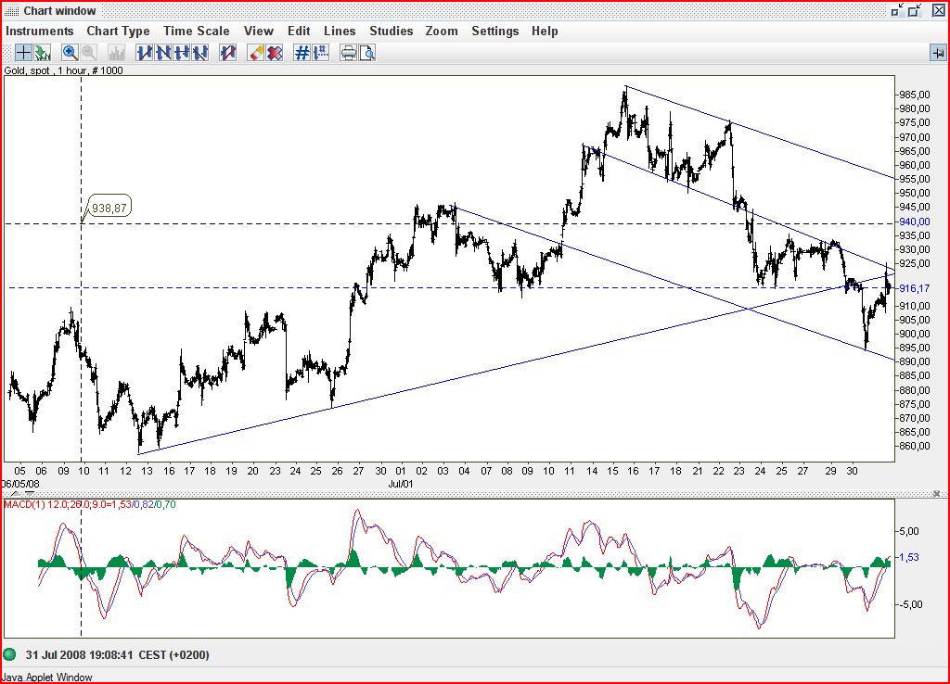Click the 06/05/08 date label
The width and height of the screenshot is (950, 684).
pos(20,484)
